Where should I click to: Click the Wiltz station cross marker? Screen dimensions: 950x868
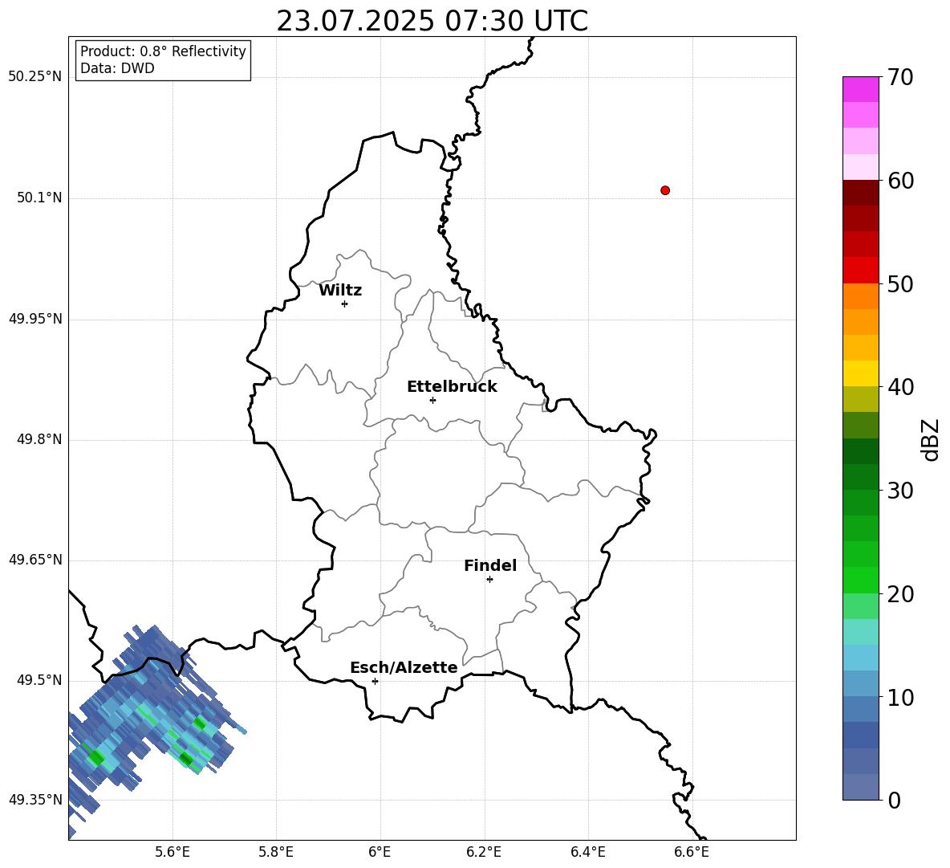click(x=345, y=304)
